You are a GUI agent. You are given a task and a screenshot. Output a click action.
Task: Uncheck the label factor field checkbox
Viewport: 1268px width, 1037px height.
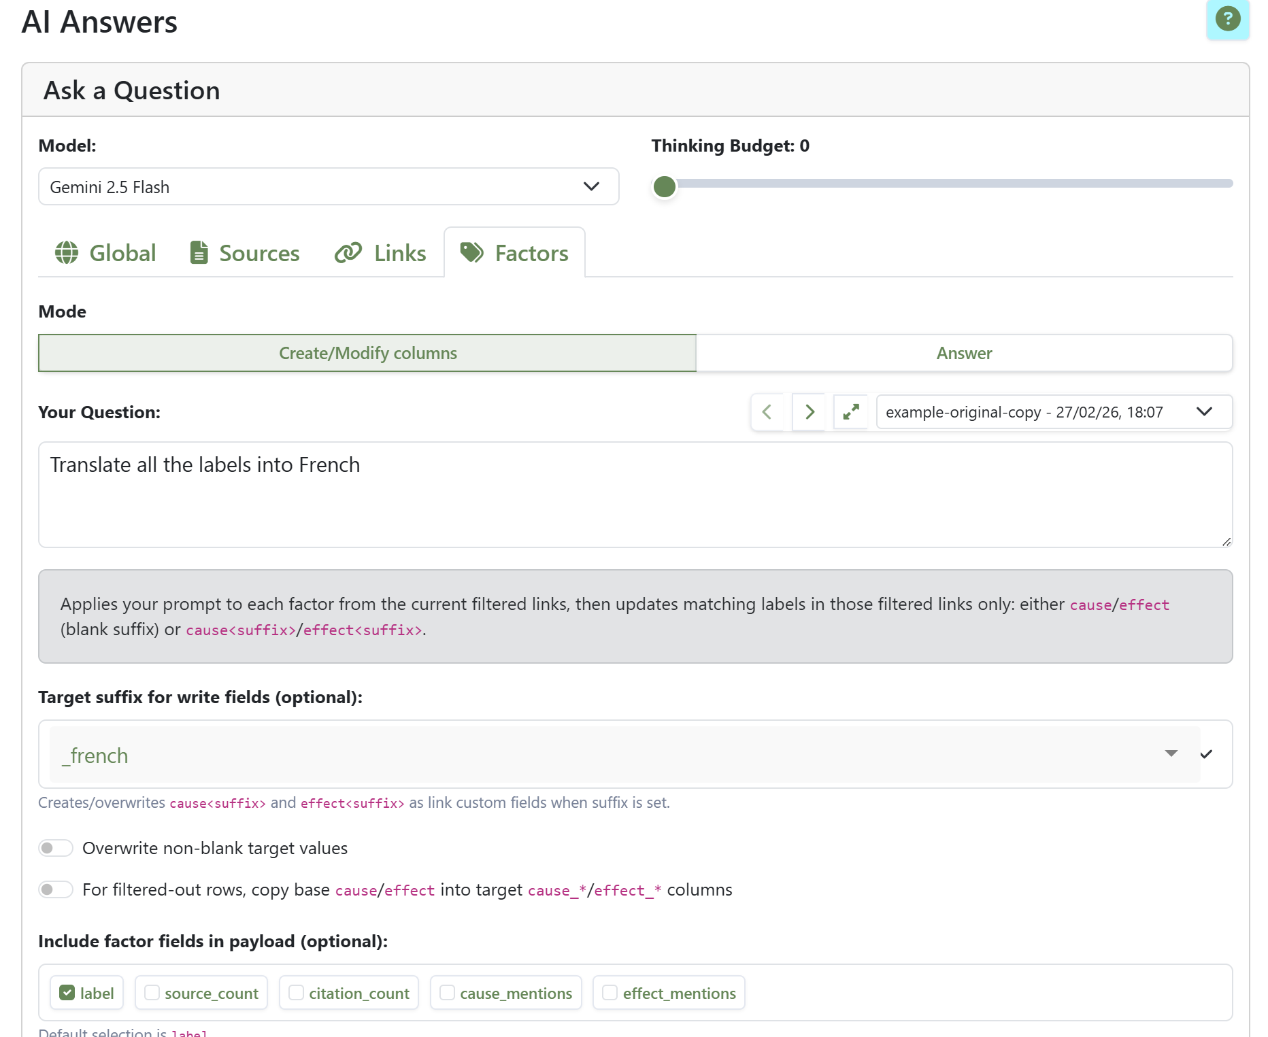click(x=67, y=993)
